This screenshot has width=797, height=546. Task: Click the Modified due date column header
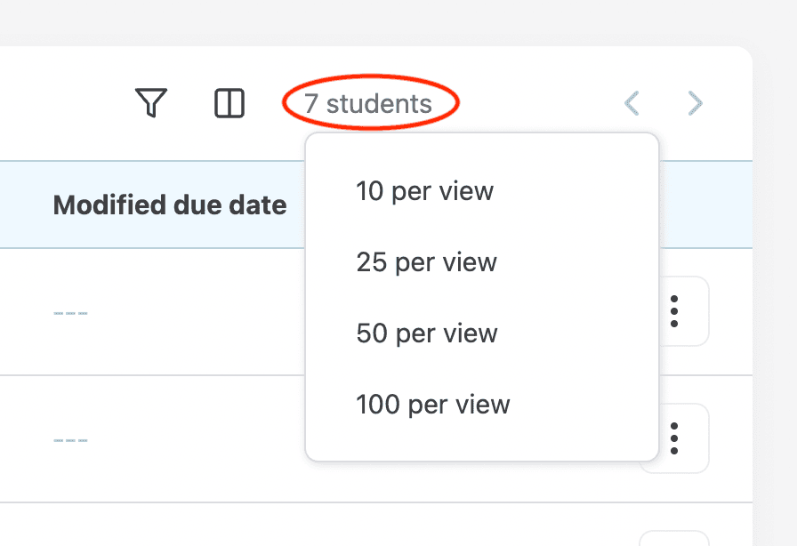(x=169, y=205)
